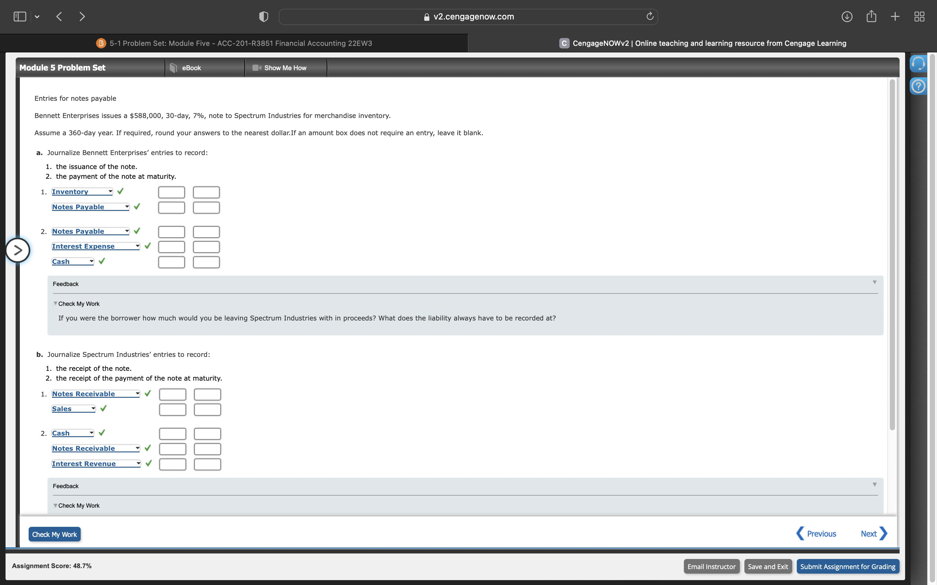Show Safari tab overview grid
The image size is (937, 585).
919,17
